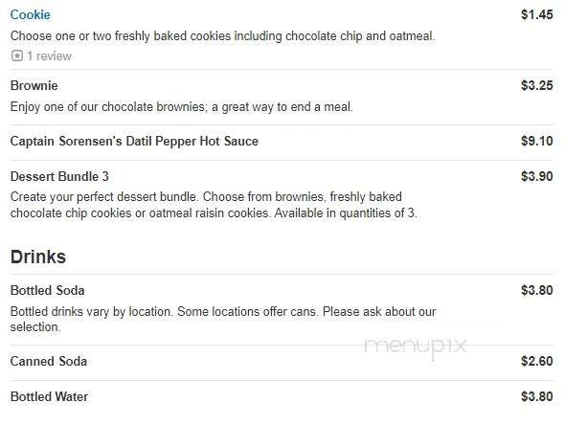Screen dimensions: 587x425
Task: Click the Brownie price $3.25
Action: (x=536, y=86)
